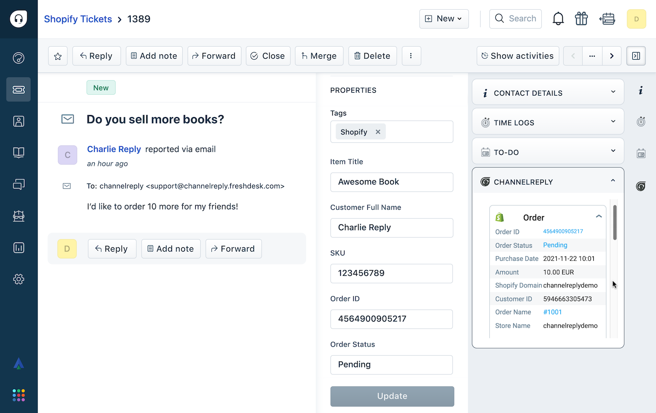This screenshot has width=656, height=413.
Task: Open the dashboard gauge icon in sidebar
Action: (x=18, y=58)
